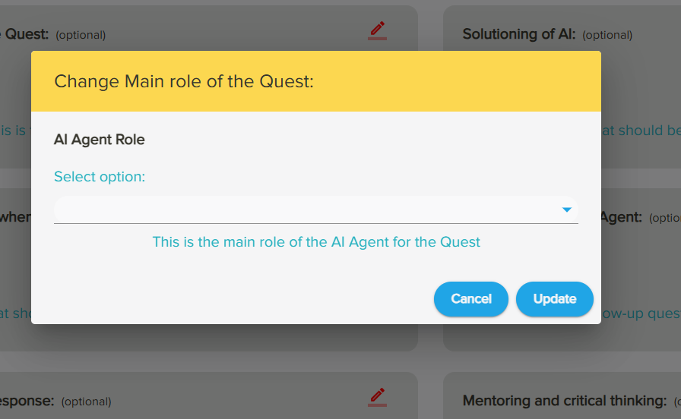Click the red pencil edit icon beside Quest
Image resolution: width=681 pixels, height=419 pixels.
(377, 30)
